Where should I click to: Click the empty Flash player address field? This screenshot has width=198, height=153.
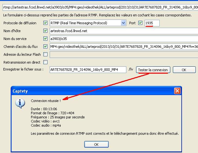[x=123, y=54]
